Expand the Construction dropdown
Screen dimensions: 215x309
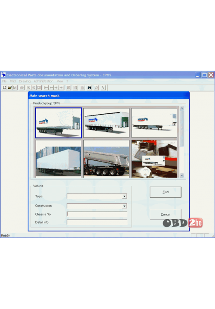coord(124,206)
